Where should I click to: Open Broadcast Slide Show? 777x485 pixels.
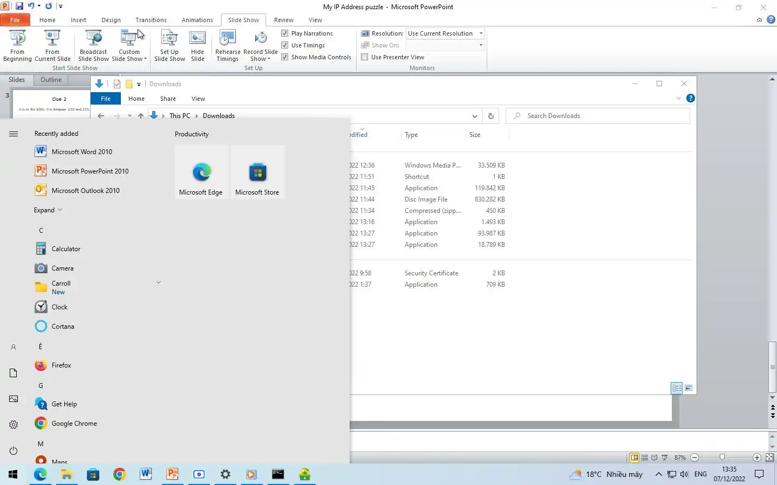pos(93,46)
